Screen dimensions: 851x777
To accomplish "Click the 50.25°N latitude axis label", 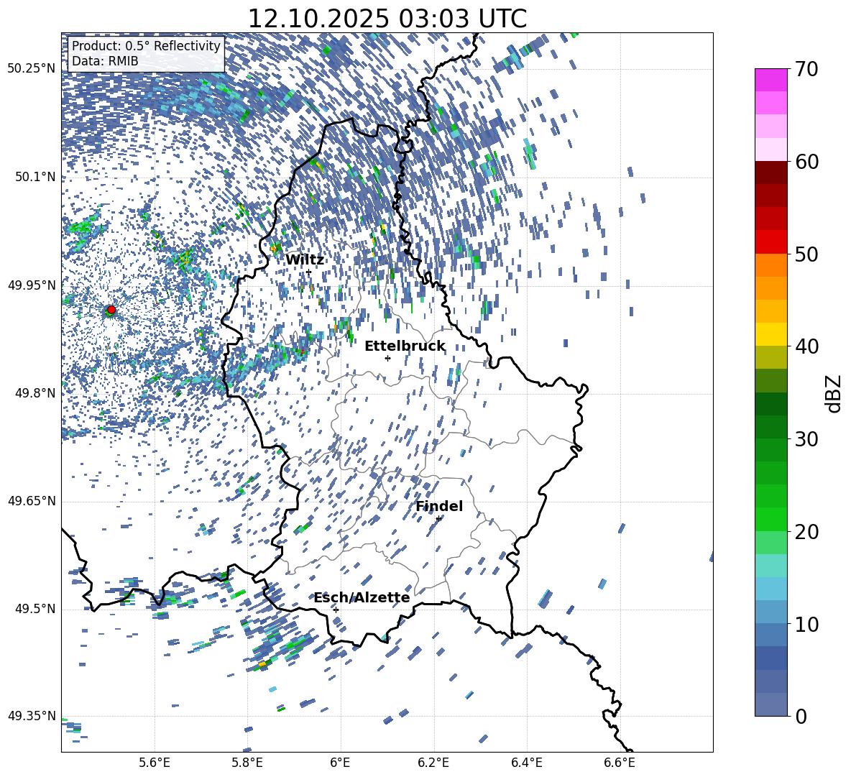I will (32, 69).
